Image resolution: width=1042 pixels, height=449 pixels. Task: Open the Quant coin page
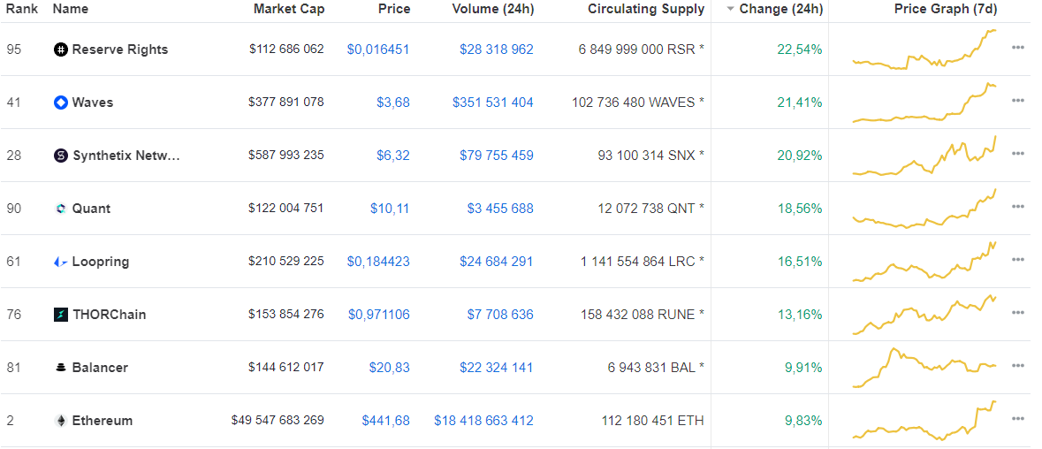coord(91,209)
